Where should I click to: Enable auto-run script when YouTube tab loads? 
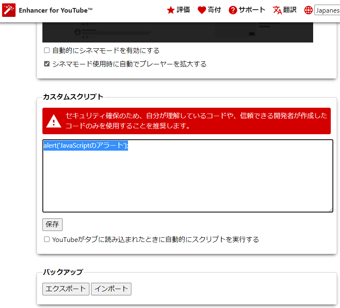(47, 239)
